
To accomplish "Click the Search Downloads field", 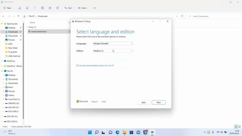I will pyautogui.click(x=214, y=16).
